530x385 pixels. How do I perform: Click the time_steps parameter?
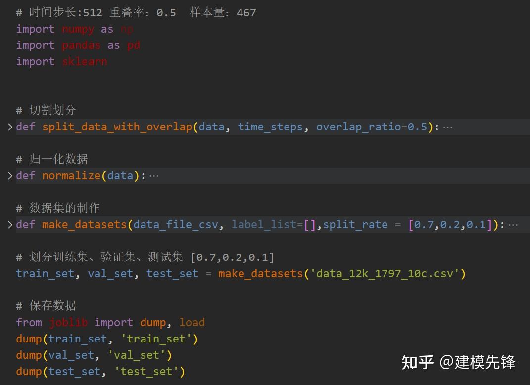pos(270,127)
